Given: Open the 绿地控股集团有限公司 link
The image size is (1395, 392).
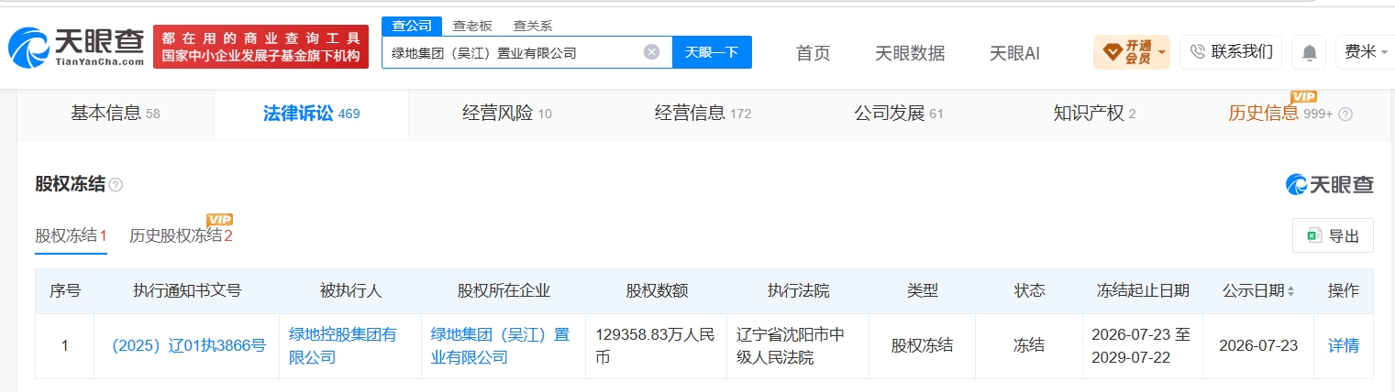Looking at the screenshot, I should pyautogui.click(x=342, y=346).
